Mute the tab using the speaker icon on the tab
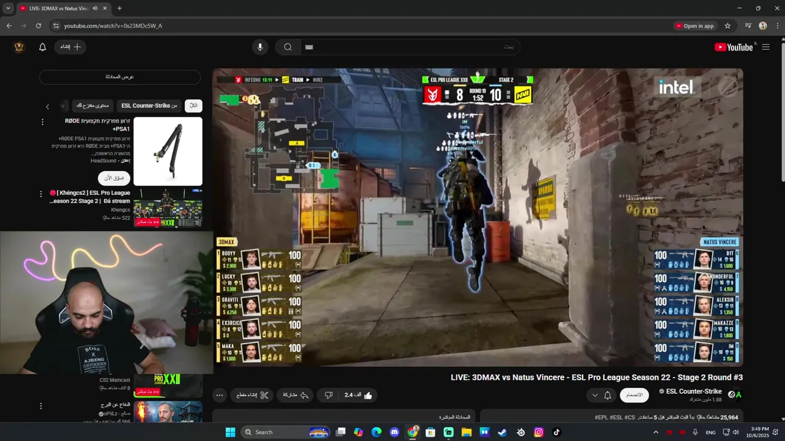 click(95, 9)
